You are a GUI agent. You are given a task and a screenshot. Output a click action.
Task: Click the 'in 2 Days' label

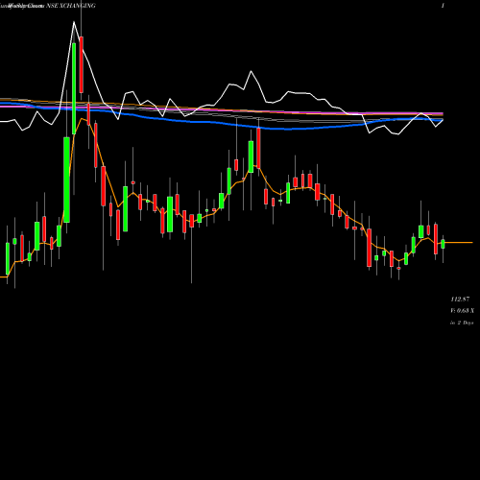(462, 323)
